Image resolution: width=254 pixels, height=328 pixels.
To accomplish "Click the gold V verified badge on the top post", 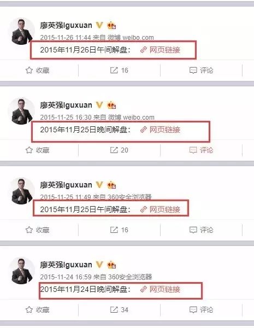I will point(99,25).
